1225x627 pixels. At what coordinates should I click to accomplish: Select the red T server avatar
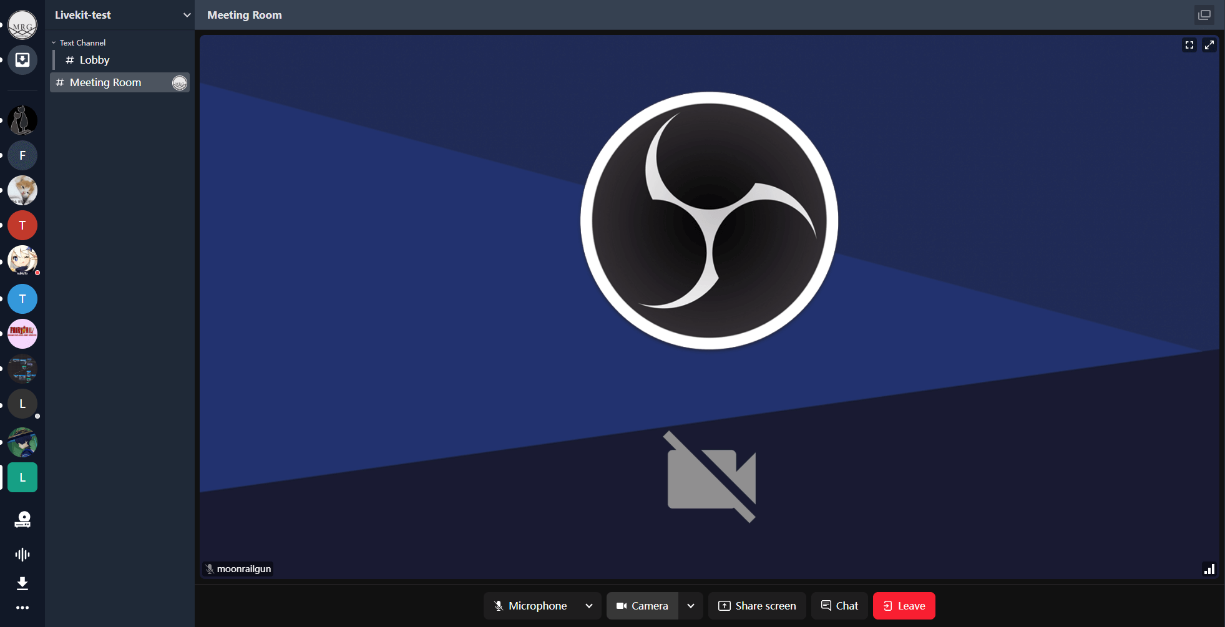click(x=22, y=225)
